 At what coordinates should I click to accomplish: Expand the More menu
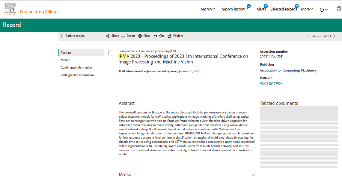(307, 9)
